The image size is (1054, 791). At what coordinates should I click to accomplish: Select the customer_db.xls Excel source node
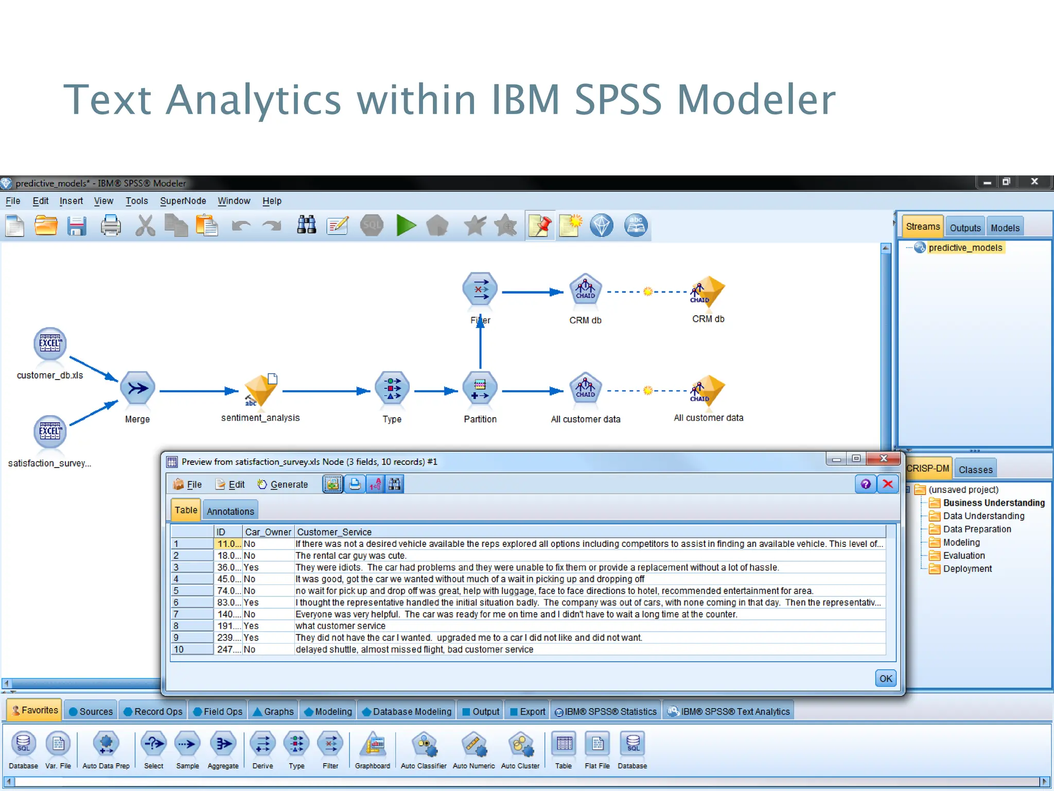(x=50, y=344)
